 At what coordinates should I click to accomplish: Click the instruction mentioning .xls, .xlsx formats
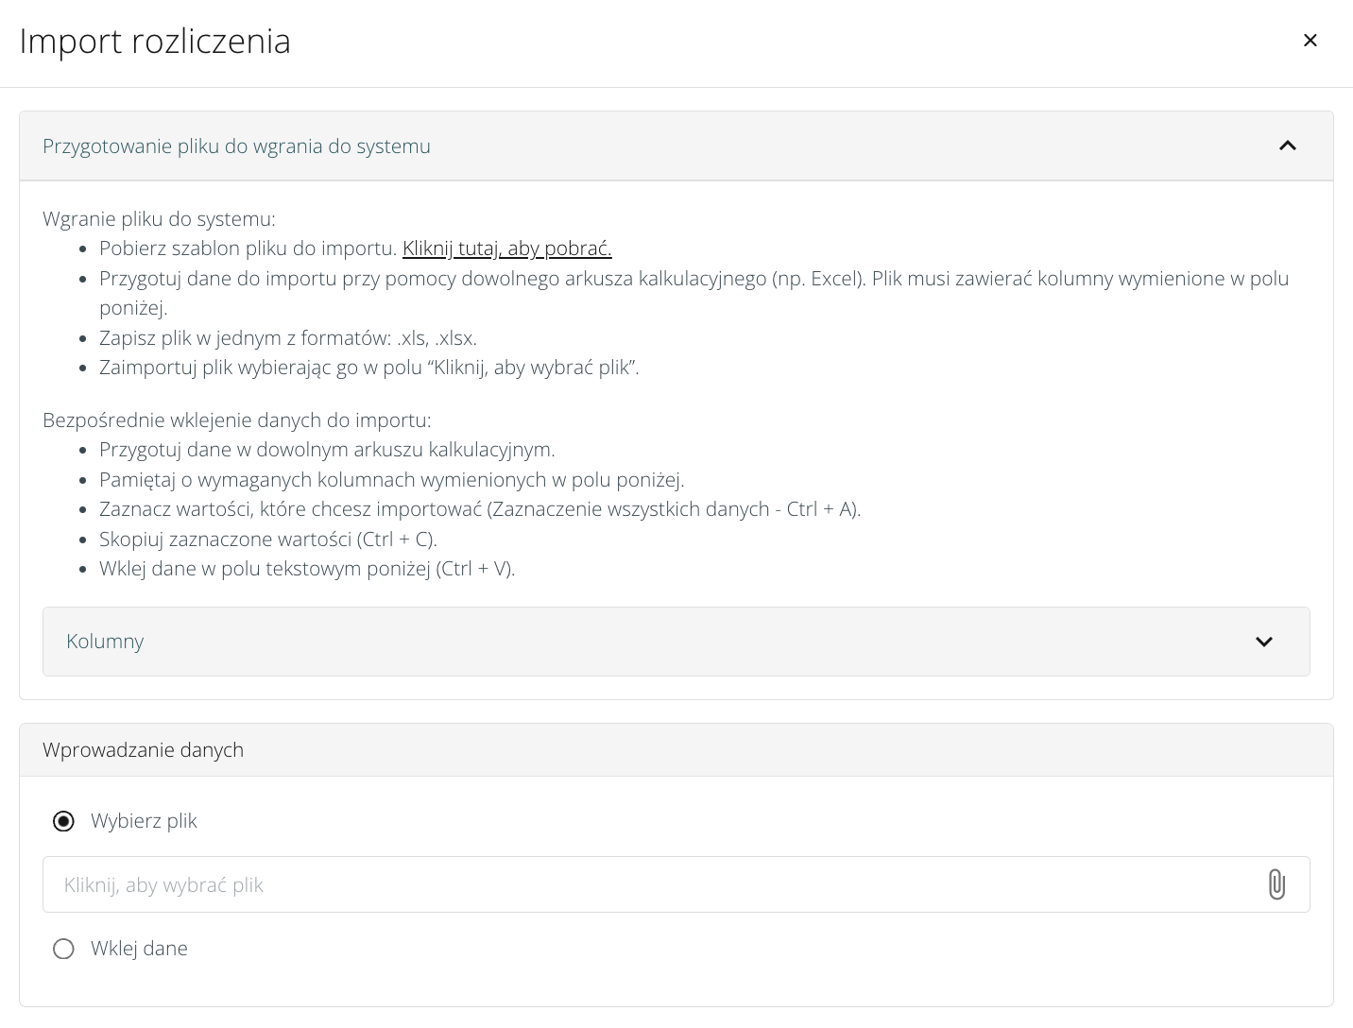pos(288,338)
